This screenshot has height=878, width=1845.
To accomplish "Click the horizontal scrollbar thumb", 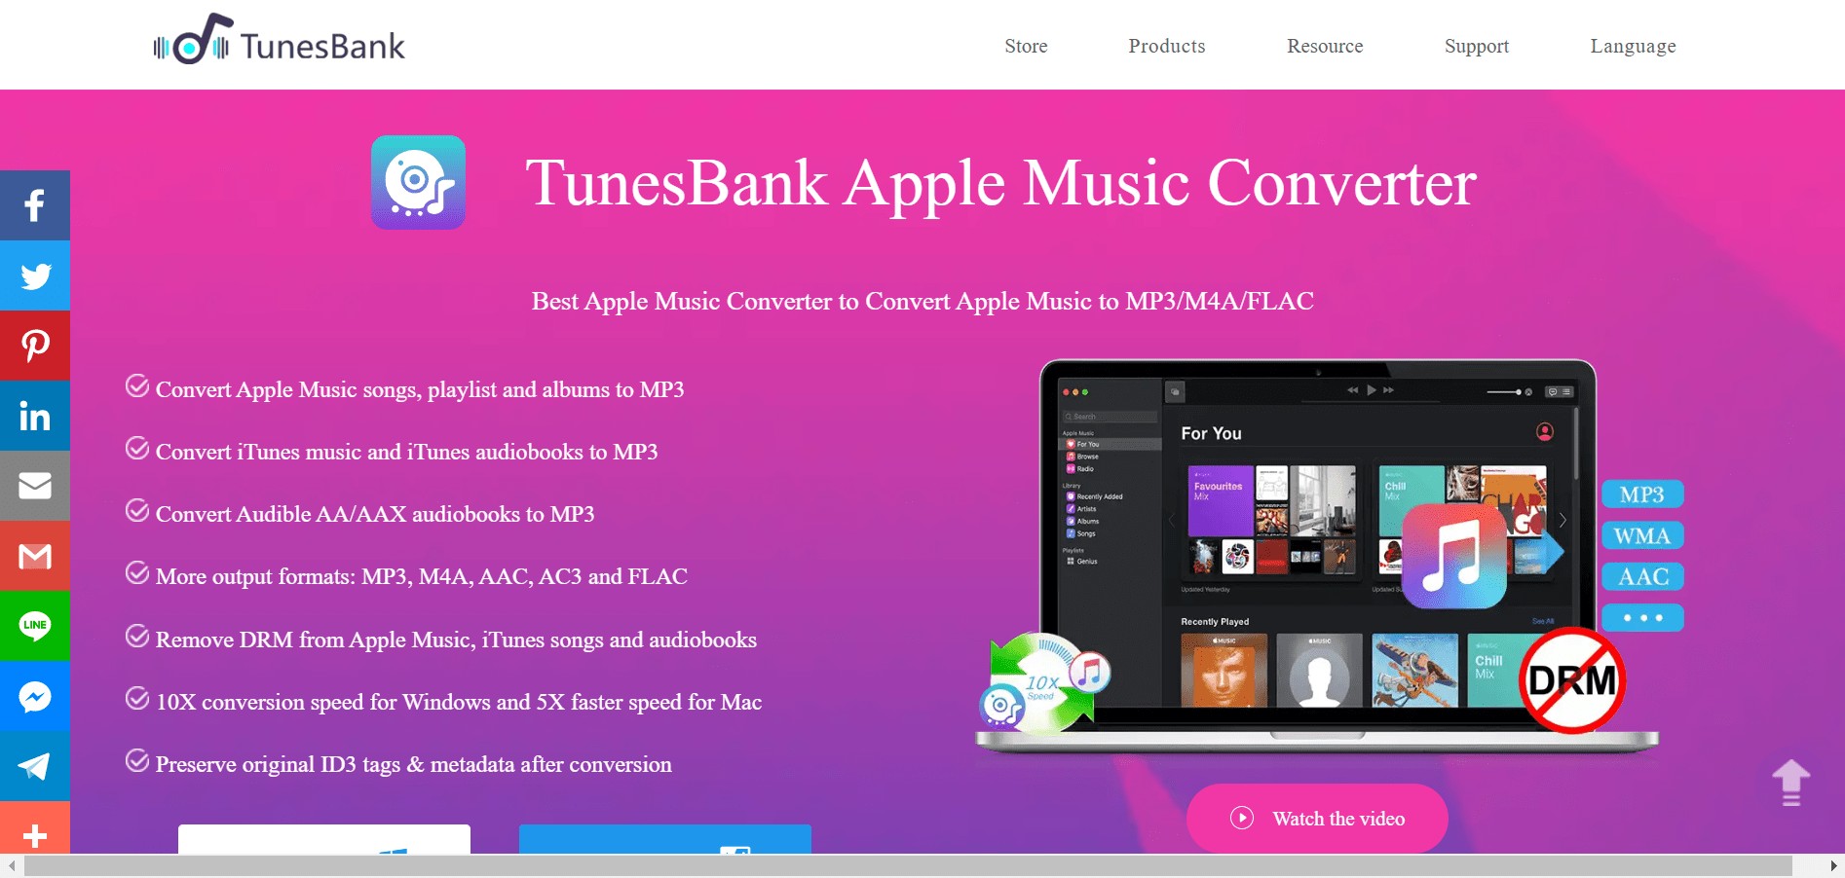I will point(908,865).
